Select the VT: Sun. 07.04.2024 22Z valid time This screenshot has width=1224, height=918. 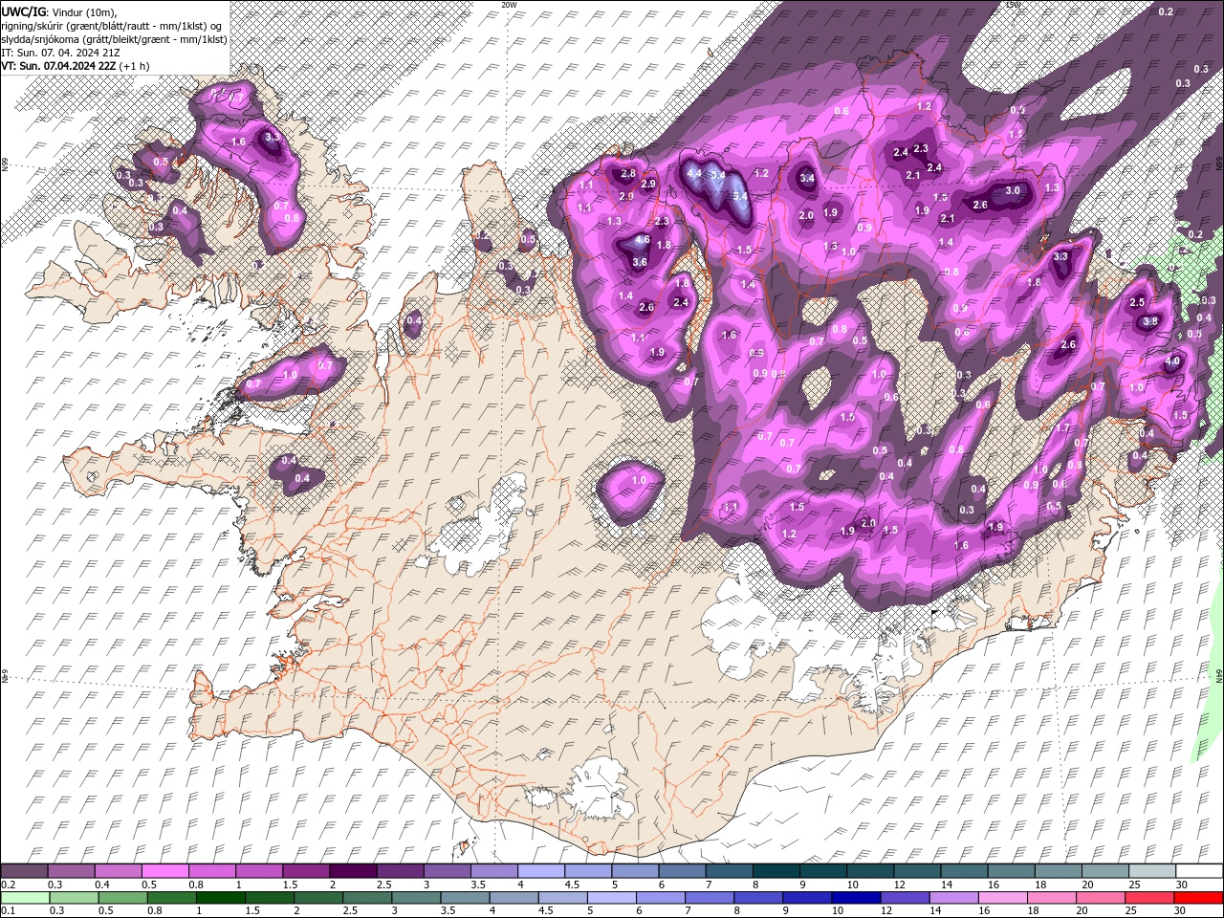click(58, 66)
